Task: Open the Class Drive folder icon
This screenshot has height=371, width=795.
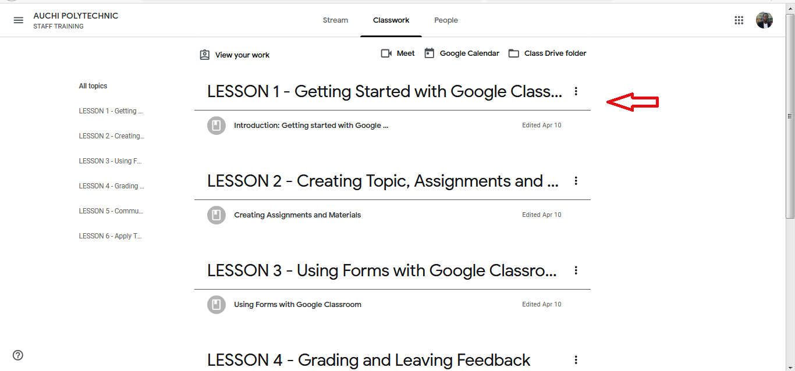Action: pyautogui.click(x=514, y=53)
